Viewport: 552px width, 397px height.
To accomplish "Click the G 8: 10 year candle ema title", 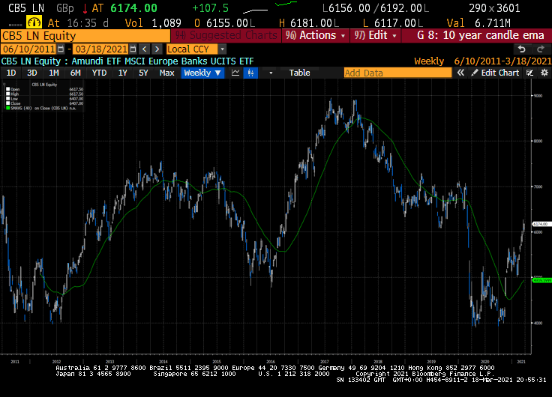I will pyautogui.click(x=481, y=35).
